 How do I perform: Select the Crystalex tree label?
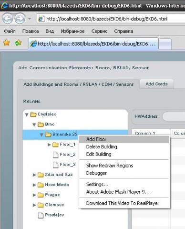click(47, 114)
